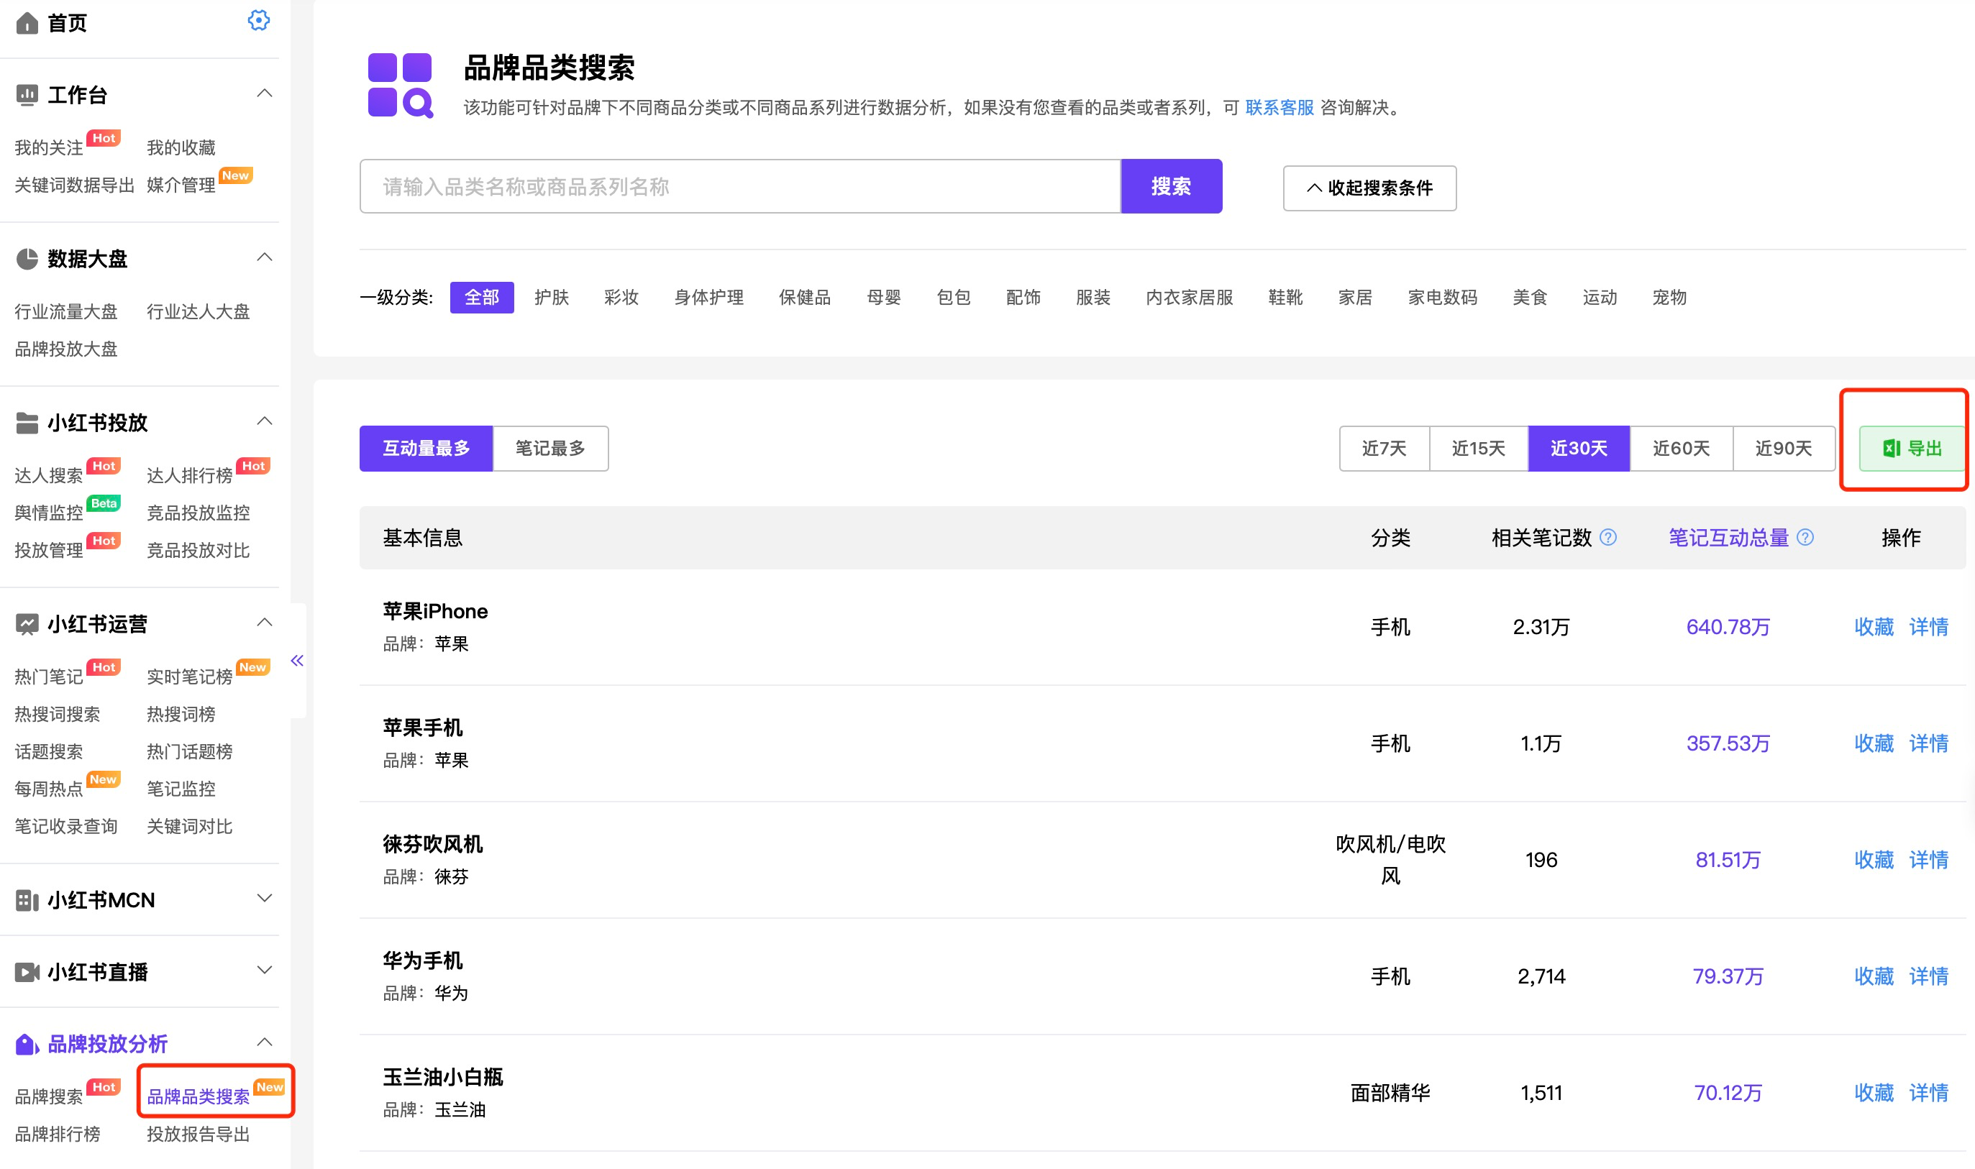
Task: Click the purple 搜索 button
Action: [1172, 187]
